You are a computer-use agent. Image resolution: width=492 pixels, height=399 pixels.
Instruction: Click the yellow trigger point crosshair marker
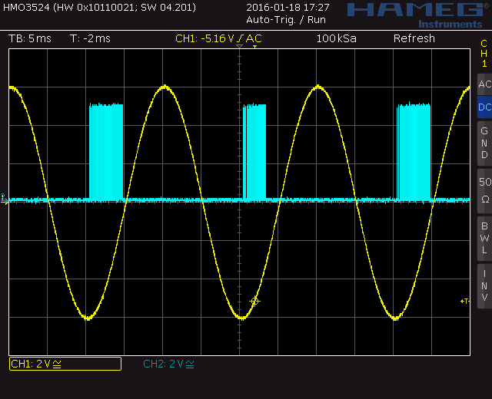click(254, 302)
